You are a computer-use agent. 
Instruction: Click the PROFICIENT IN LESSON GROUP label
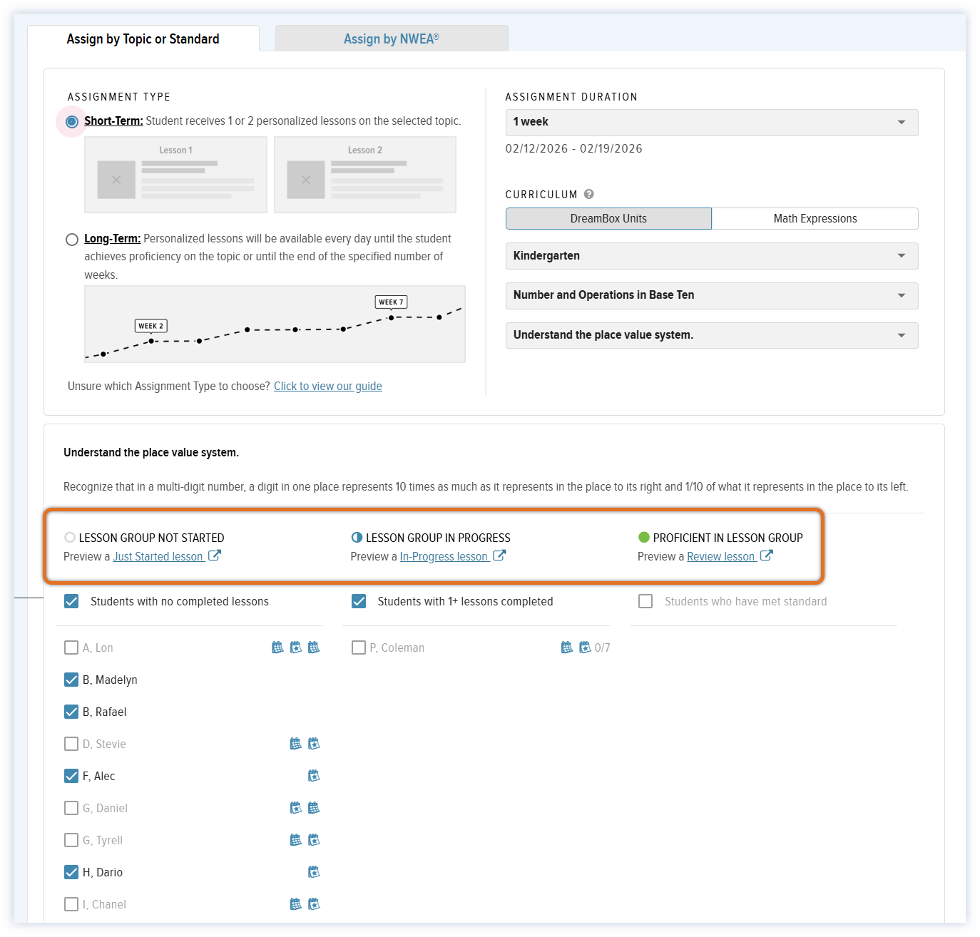(x=728, y=538)
